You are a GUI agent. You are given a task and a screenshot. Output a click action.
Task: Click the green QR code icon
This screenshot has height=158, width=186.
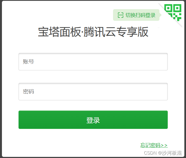click(x=173, y=12)
